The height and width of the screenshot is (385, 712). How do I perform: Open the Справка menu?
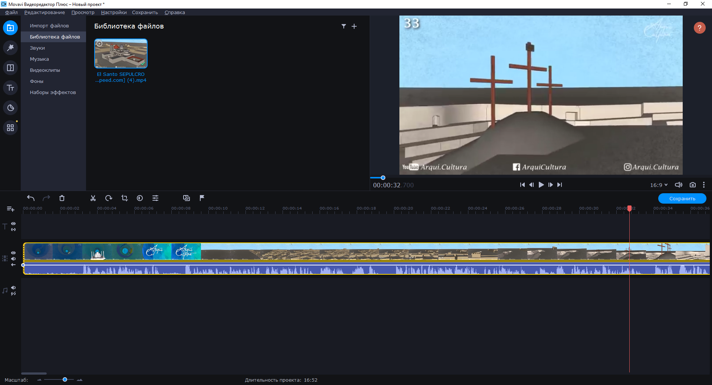tap(175, 12)
